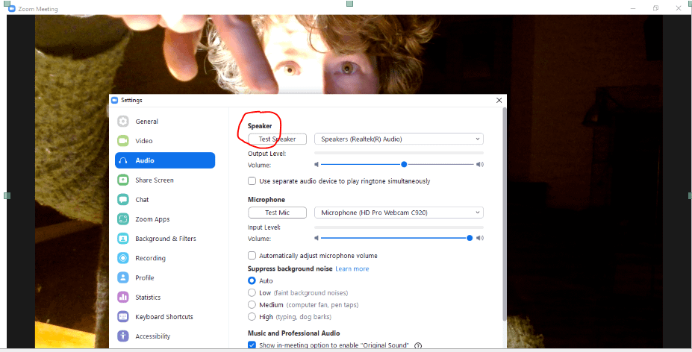This screenshot has width=692, height=352.
Task: Select Auto noise suppression
Action: pos(252,280)
